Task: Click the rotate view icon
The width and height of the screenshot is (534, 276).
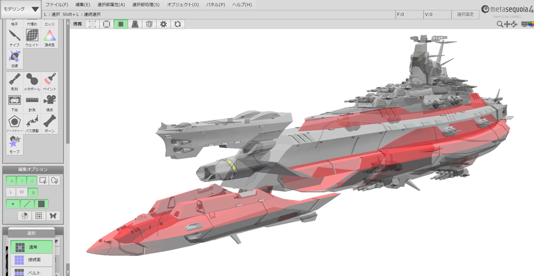Action: click(x=514, y=24)
